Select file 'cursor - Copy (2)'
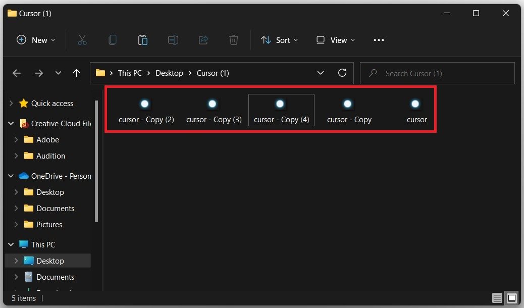Screen dimensions: 524x308 tap(146, 111)
